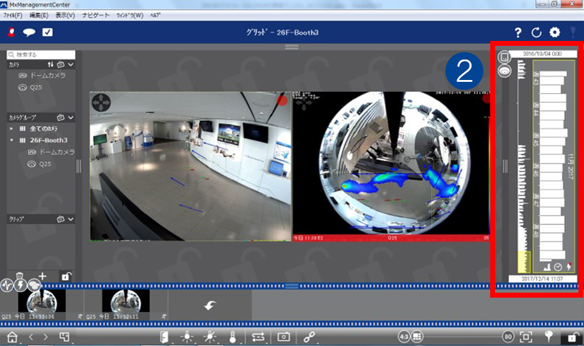Select the Q25 fisheye camera view
This screenshot has height=346, width=584.
pyautogui.click(x=391, y=166)
